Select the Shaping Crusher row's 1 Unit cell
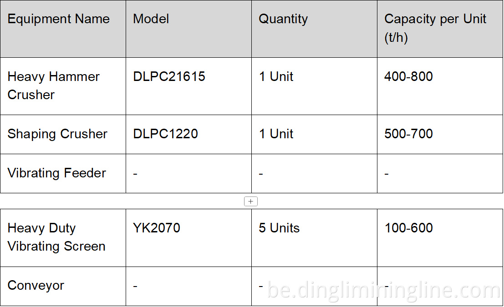 pyautogui.click(x=314, y=134)
